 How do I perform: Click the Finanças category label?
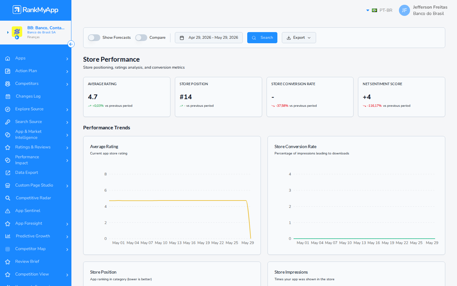point(33,37)
